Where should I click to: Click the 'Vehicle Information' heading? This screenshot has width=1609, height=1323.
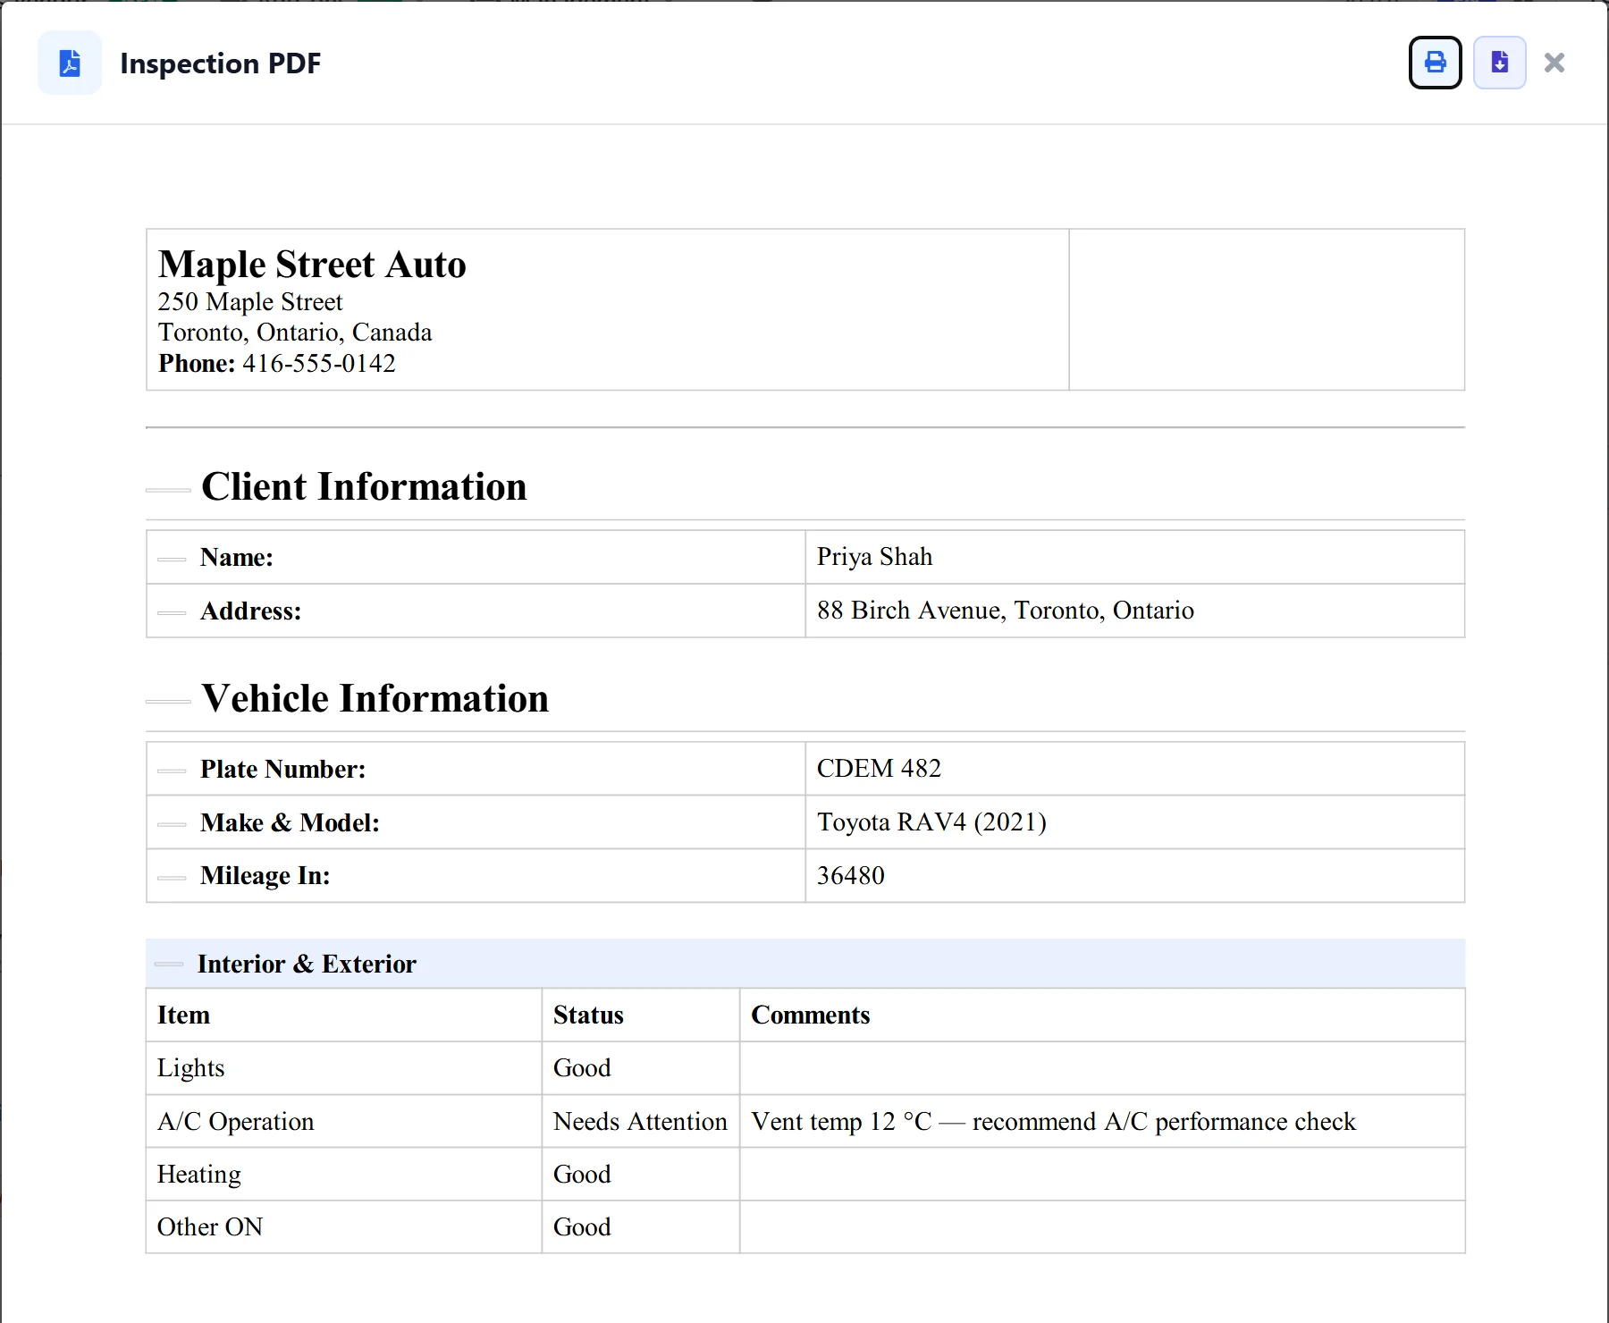375,699
